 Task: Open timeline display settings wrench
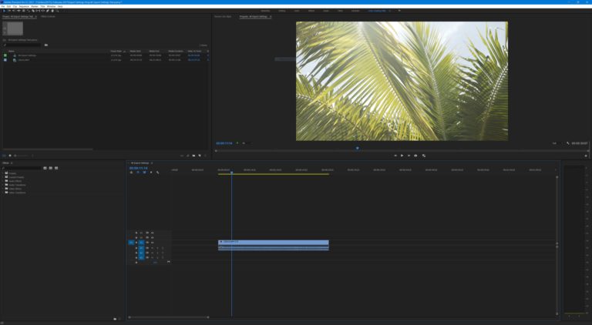tap(158, 173)
